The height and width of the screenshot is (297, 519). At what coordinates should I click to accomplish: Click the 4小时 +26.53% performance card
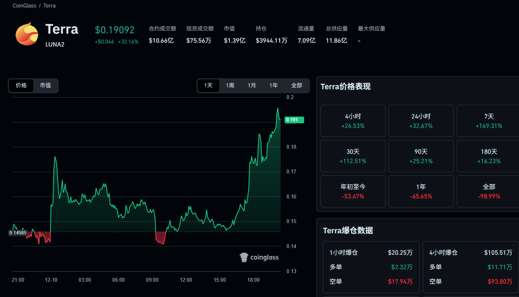[353, 121]
